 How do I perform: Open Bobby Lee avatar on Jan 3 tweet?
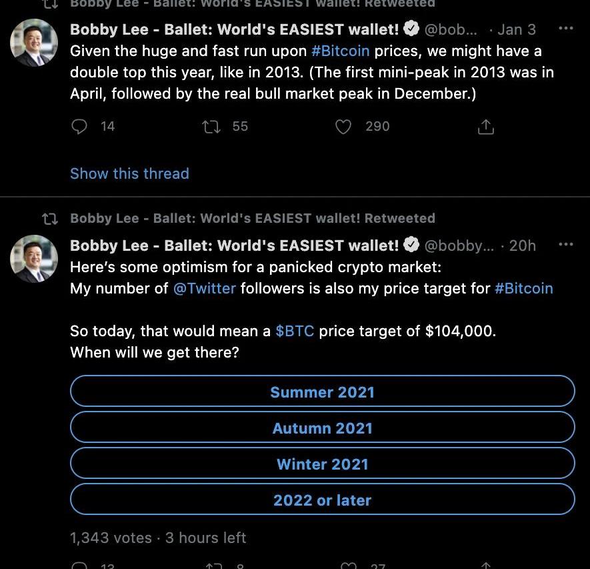34,43
